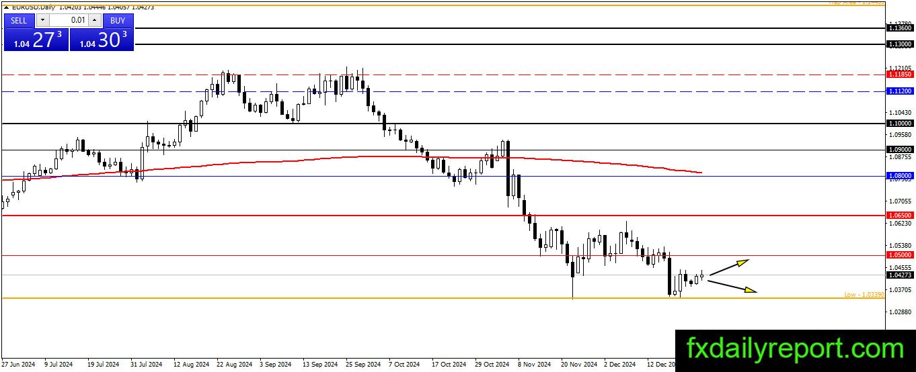916x372 pixels.
Task: Click the BUY button in trading panel
Action: pos(118,20)
